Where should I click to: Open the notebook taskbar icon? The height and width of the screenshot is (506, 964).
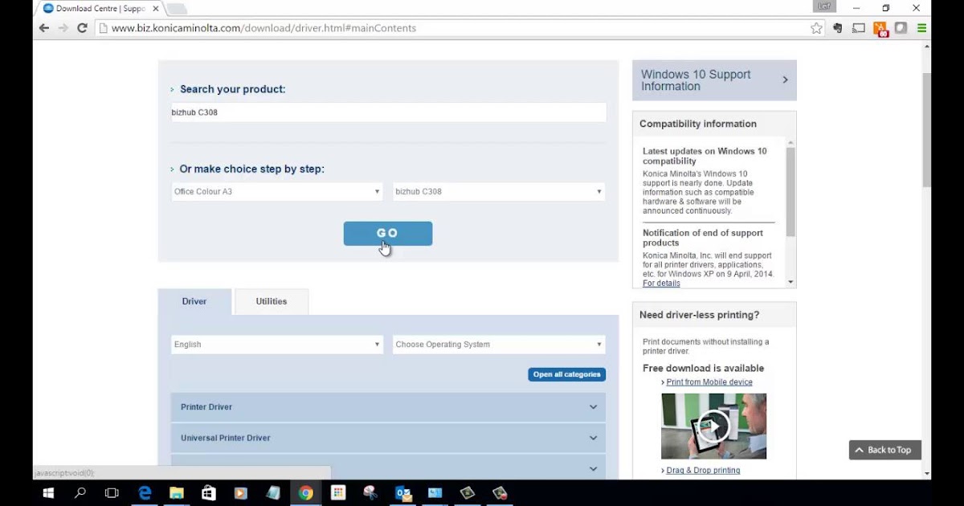coord(273,493)
